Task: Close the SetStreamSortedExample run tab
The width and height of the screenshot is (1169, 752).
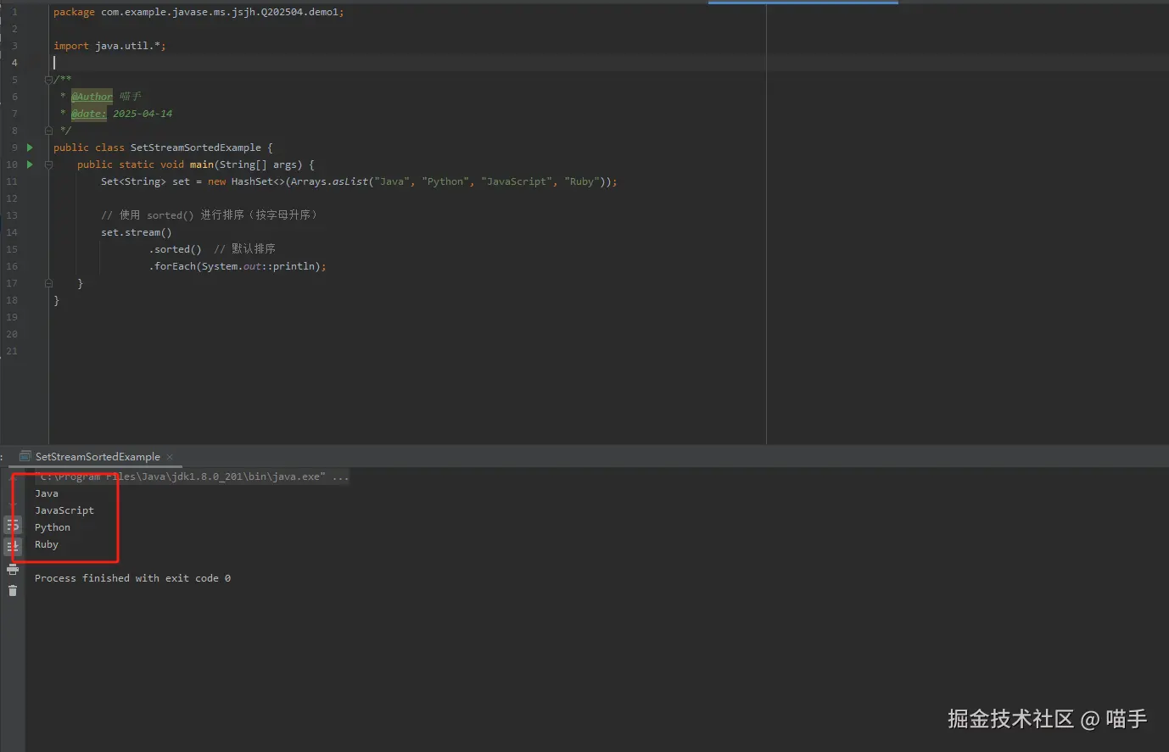Action: [170, 457]
